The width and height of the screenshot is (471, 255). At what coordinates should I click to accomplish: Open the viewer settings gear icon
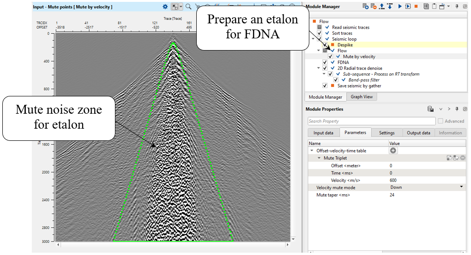click(165, 7)
